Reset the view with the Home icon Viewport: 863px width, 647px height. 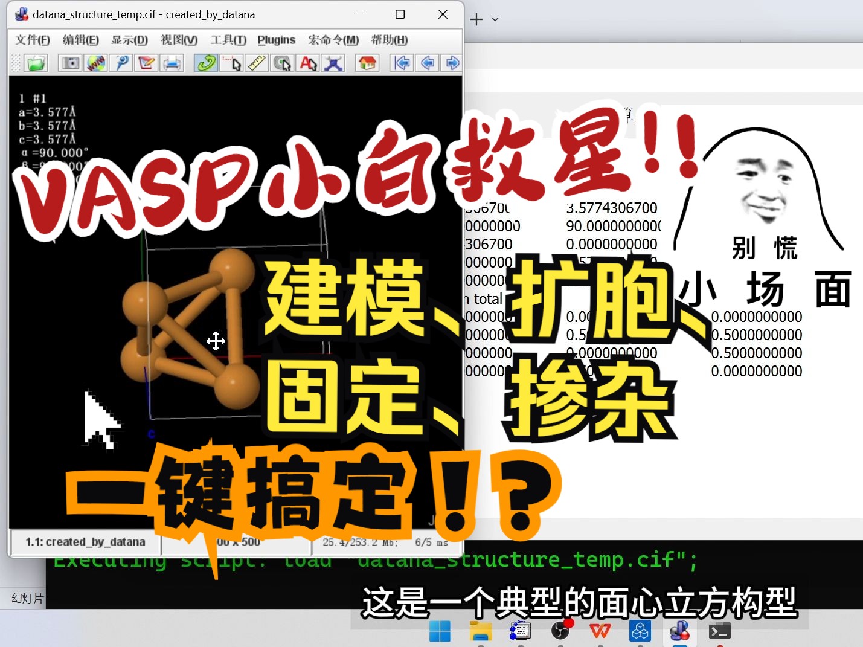click(x=367, y=63)
